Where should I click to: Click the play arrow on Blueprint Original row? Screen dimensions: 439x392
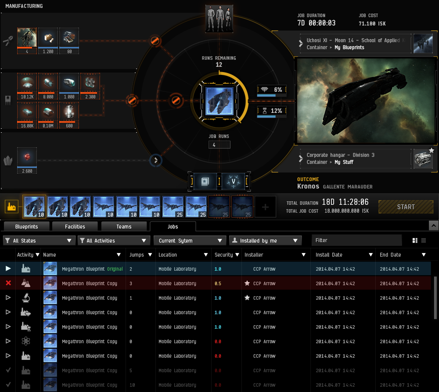[8, 269]
